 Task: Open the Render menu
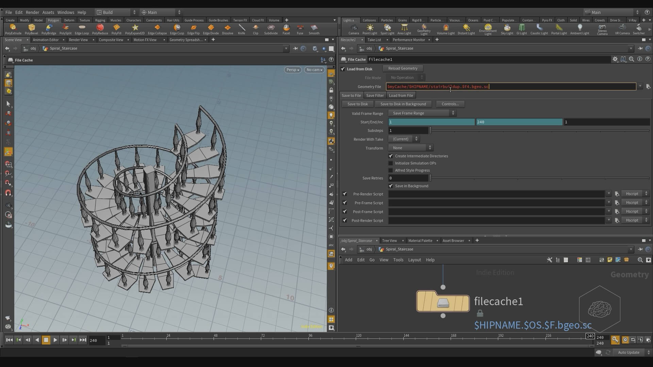point(32,12)
